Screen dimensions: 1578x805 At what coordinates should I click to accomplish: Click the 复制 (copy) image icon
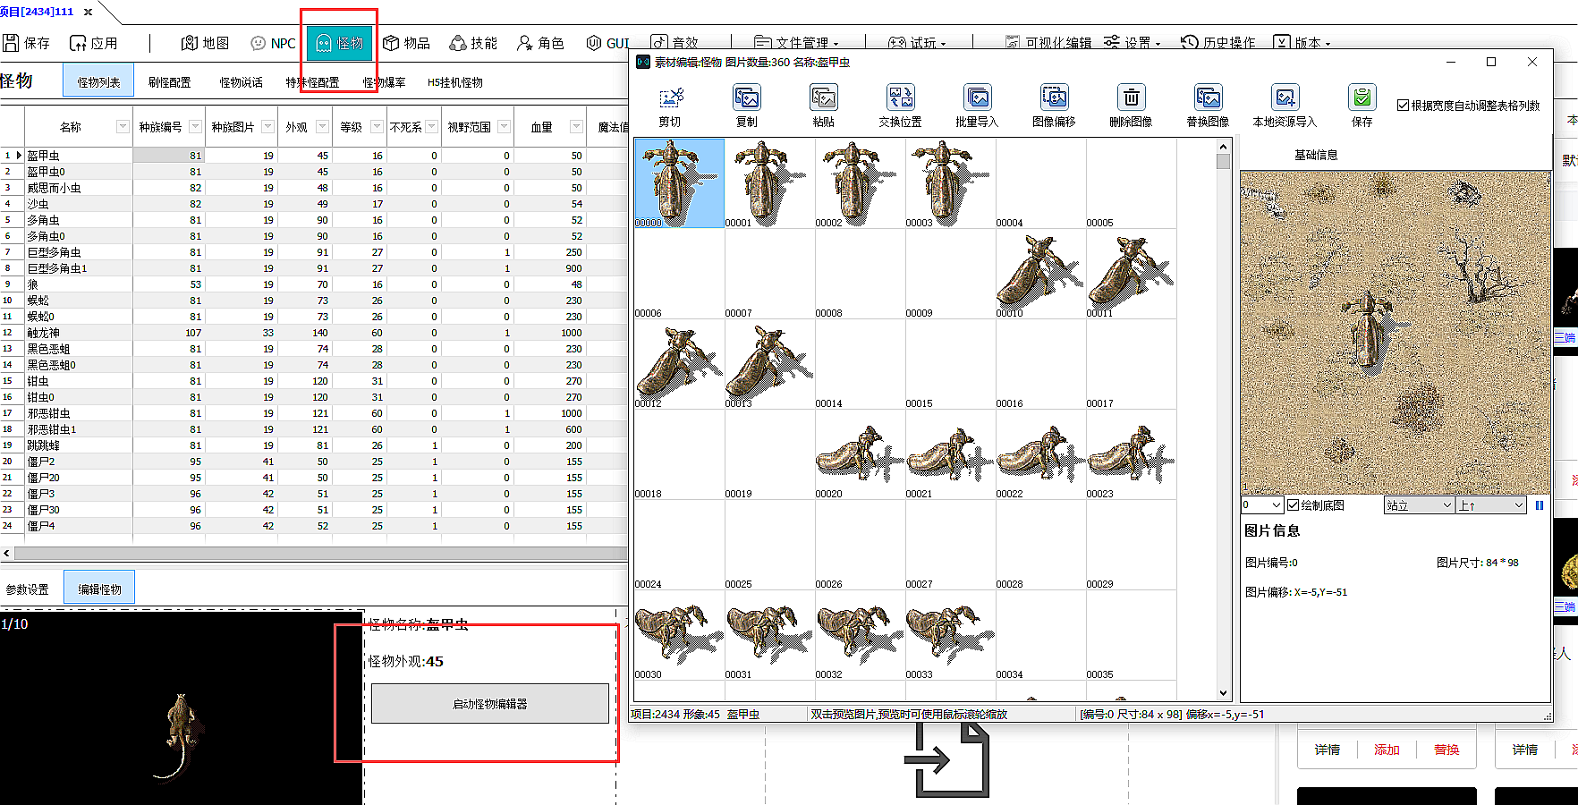tap(746, 97)
